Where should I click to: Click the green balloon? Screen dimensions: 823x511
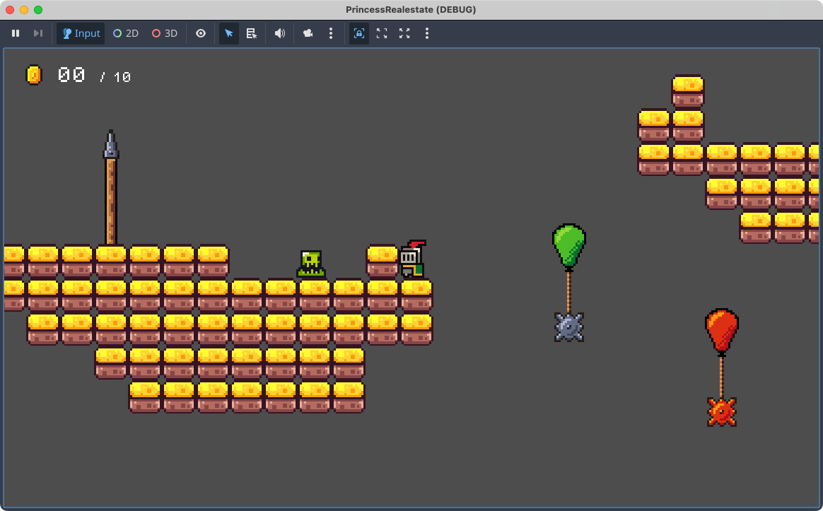click(x=569, y=245)
